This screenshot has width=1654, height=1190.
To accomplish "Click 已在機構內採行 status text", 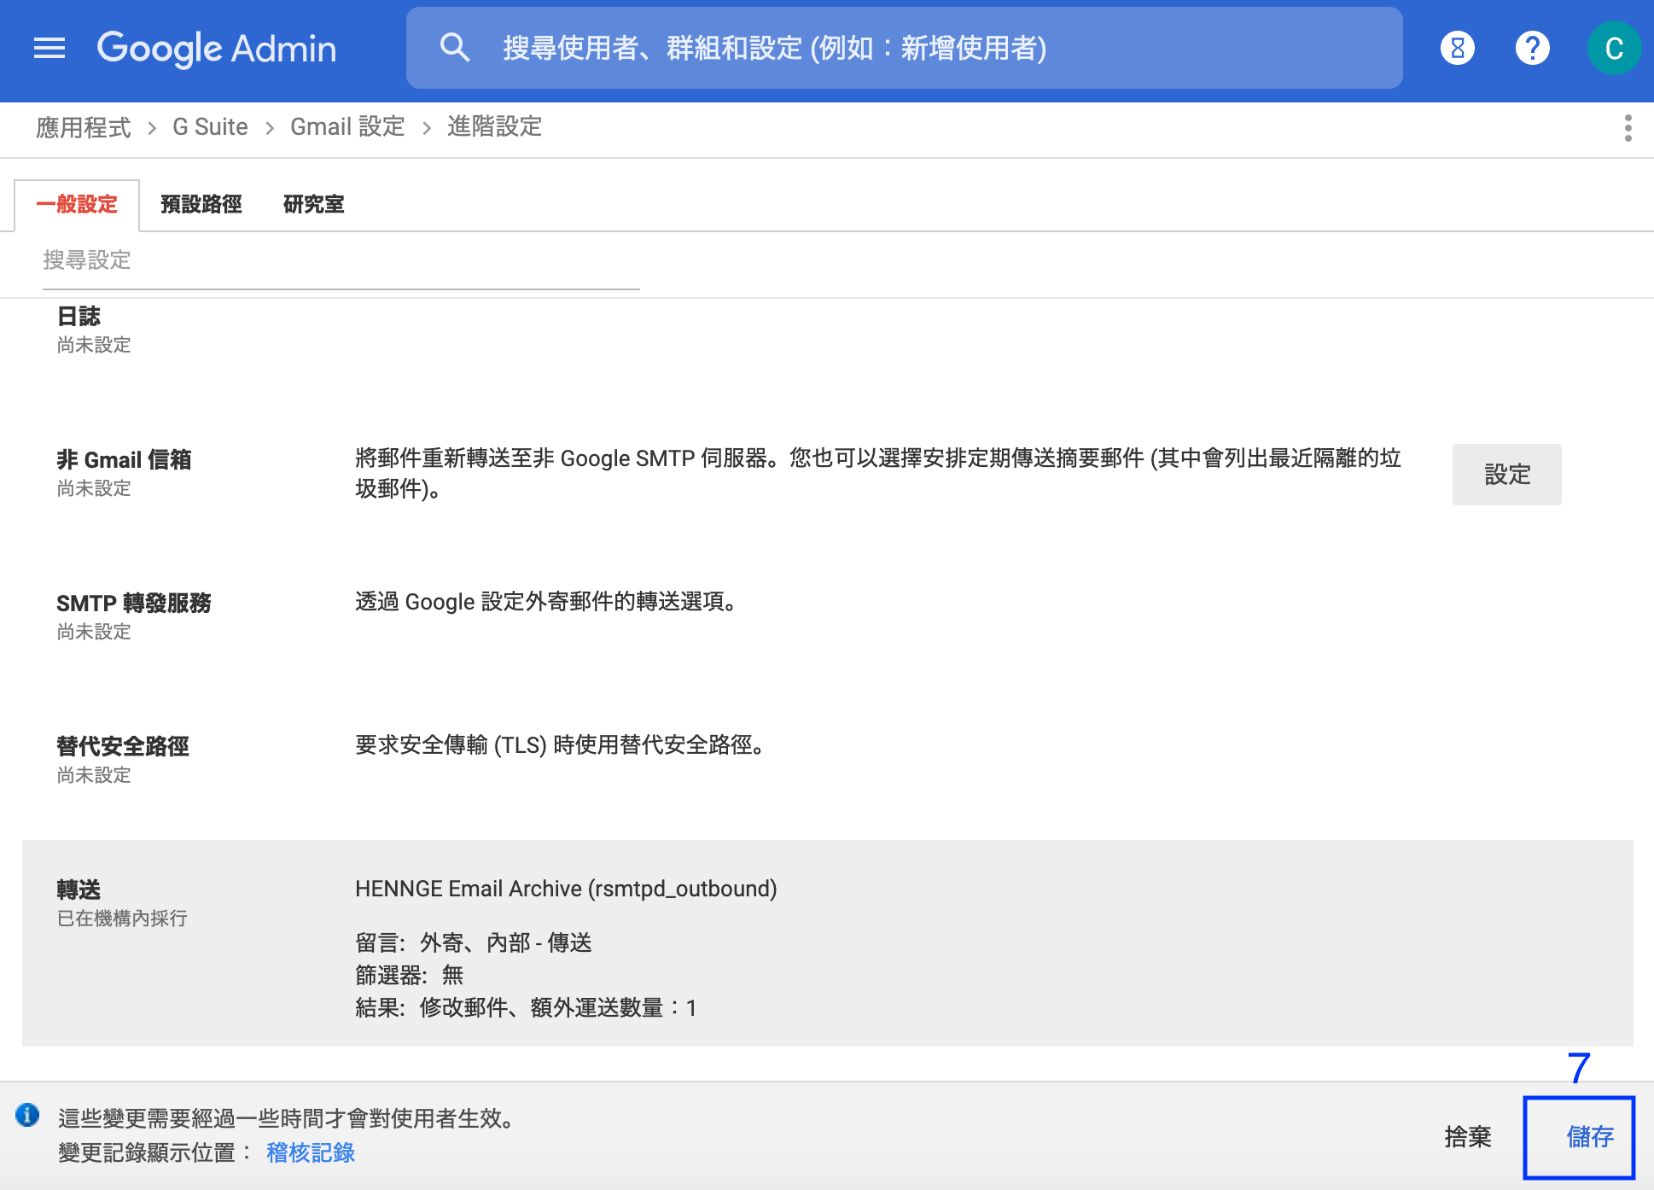I will [x=122, y=919].
